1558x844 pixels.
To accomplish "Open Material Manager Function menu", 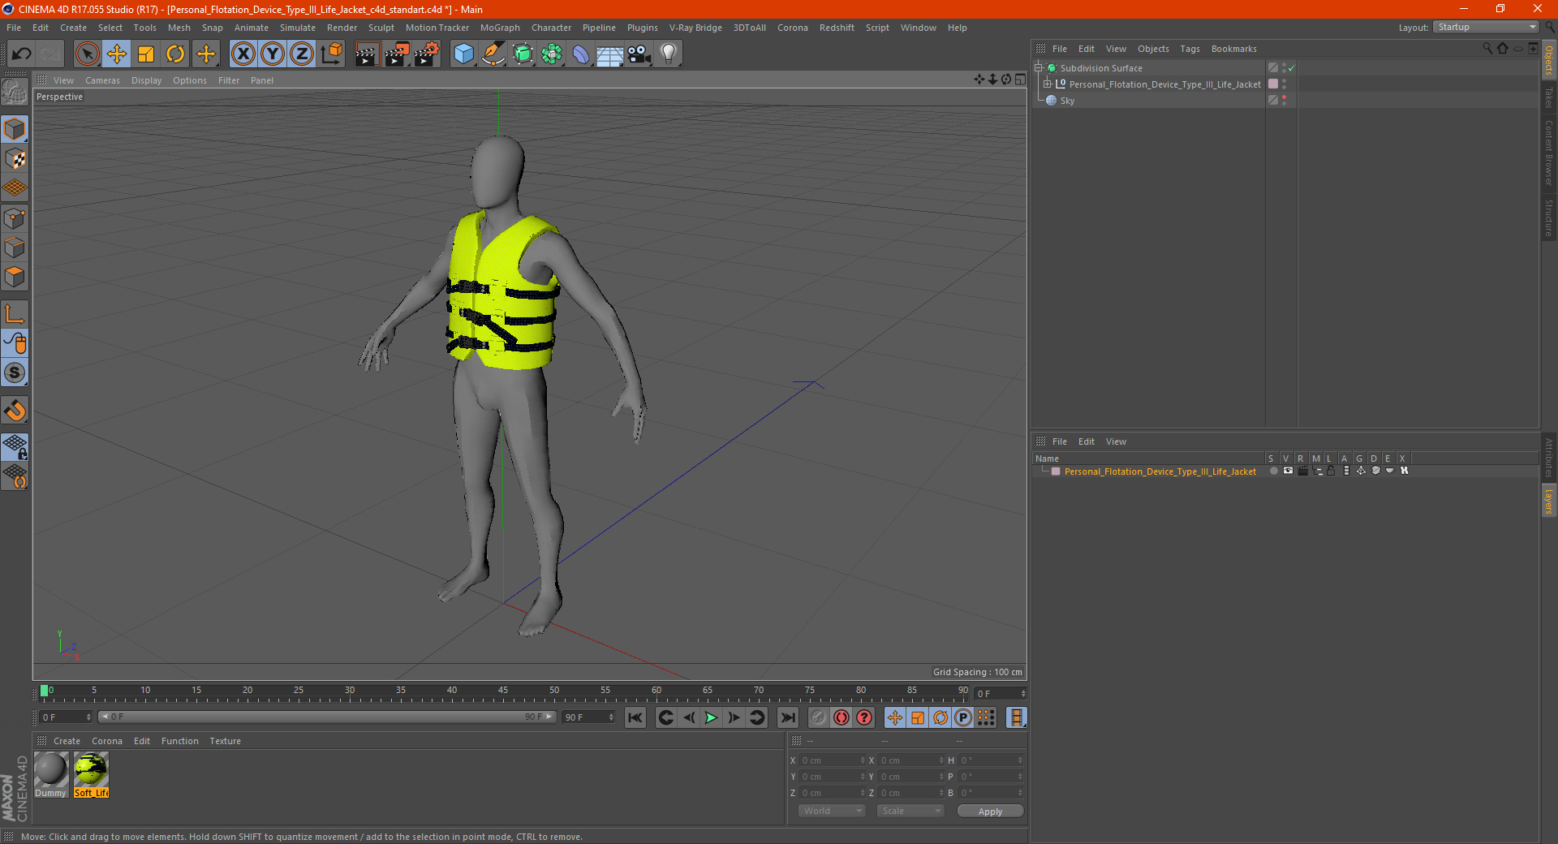I will pyautogui.click(x=180, y=741).
